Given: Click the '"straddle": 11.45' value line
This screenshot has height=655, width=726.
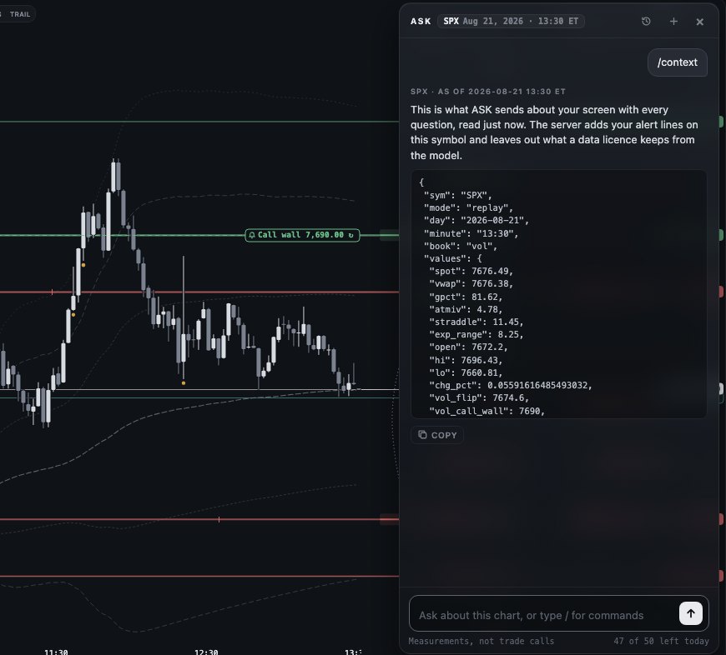Looking at the screenshot, I should pyautogui.click(x=476, y=322).
